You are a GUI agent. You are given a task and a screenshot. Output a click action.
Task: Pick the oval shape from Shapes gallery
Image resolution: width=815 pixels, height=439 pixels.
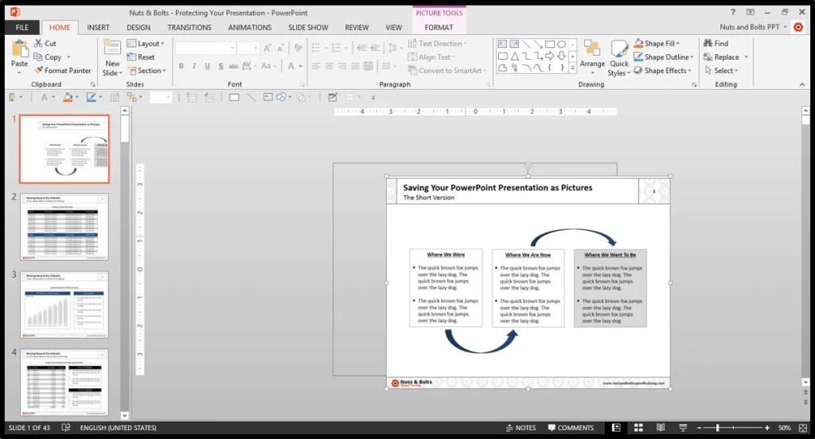coord(561,45)
